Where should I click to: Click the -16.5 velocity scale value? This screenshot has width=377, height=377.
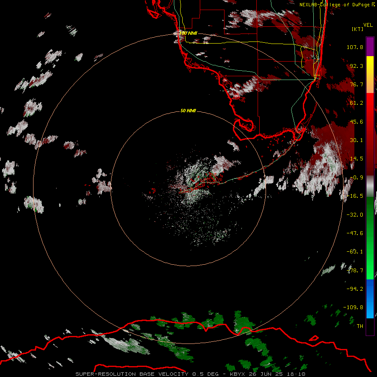point(355,196)
